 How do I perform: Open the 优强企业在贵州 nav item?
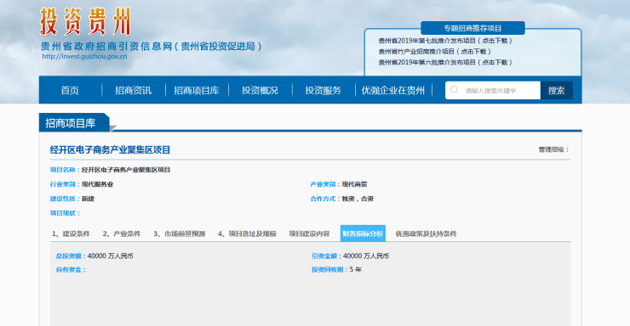click(x=393, y=91)
